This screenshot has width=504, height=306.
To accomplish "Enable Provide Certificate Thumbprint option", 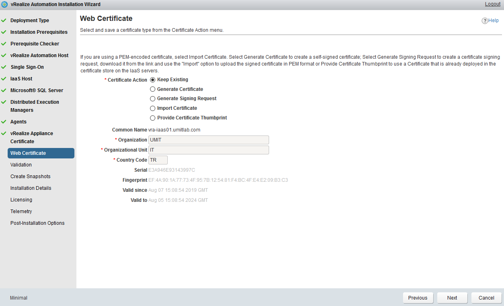I will (153, 118).
